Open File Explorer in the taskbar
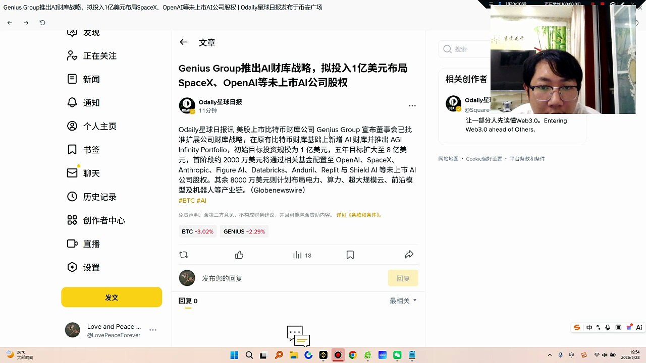 [293, 355]
